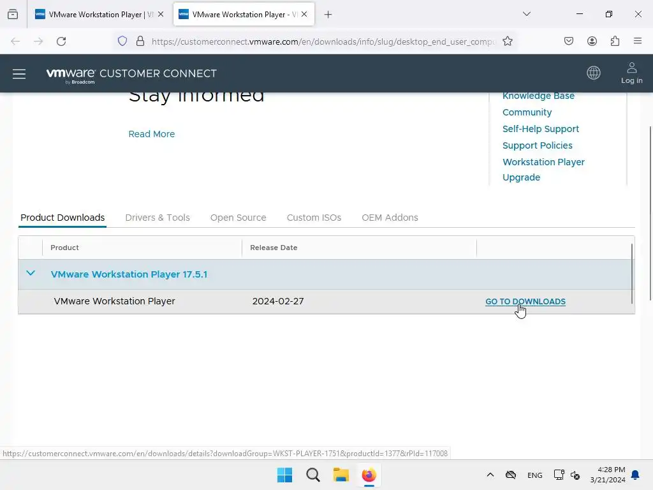This screenshot has width=653, height=490.
Task: Click the OneDrive cloud tray icon
Action: pyautogui.click(x=511, y=475)
